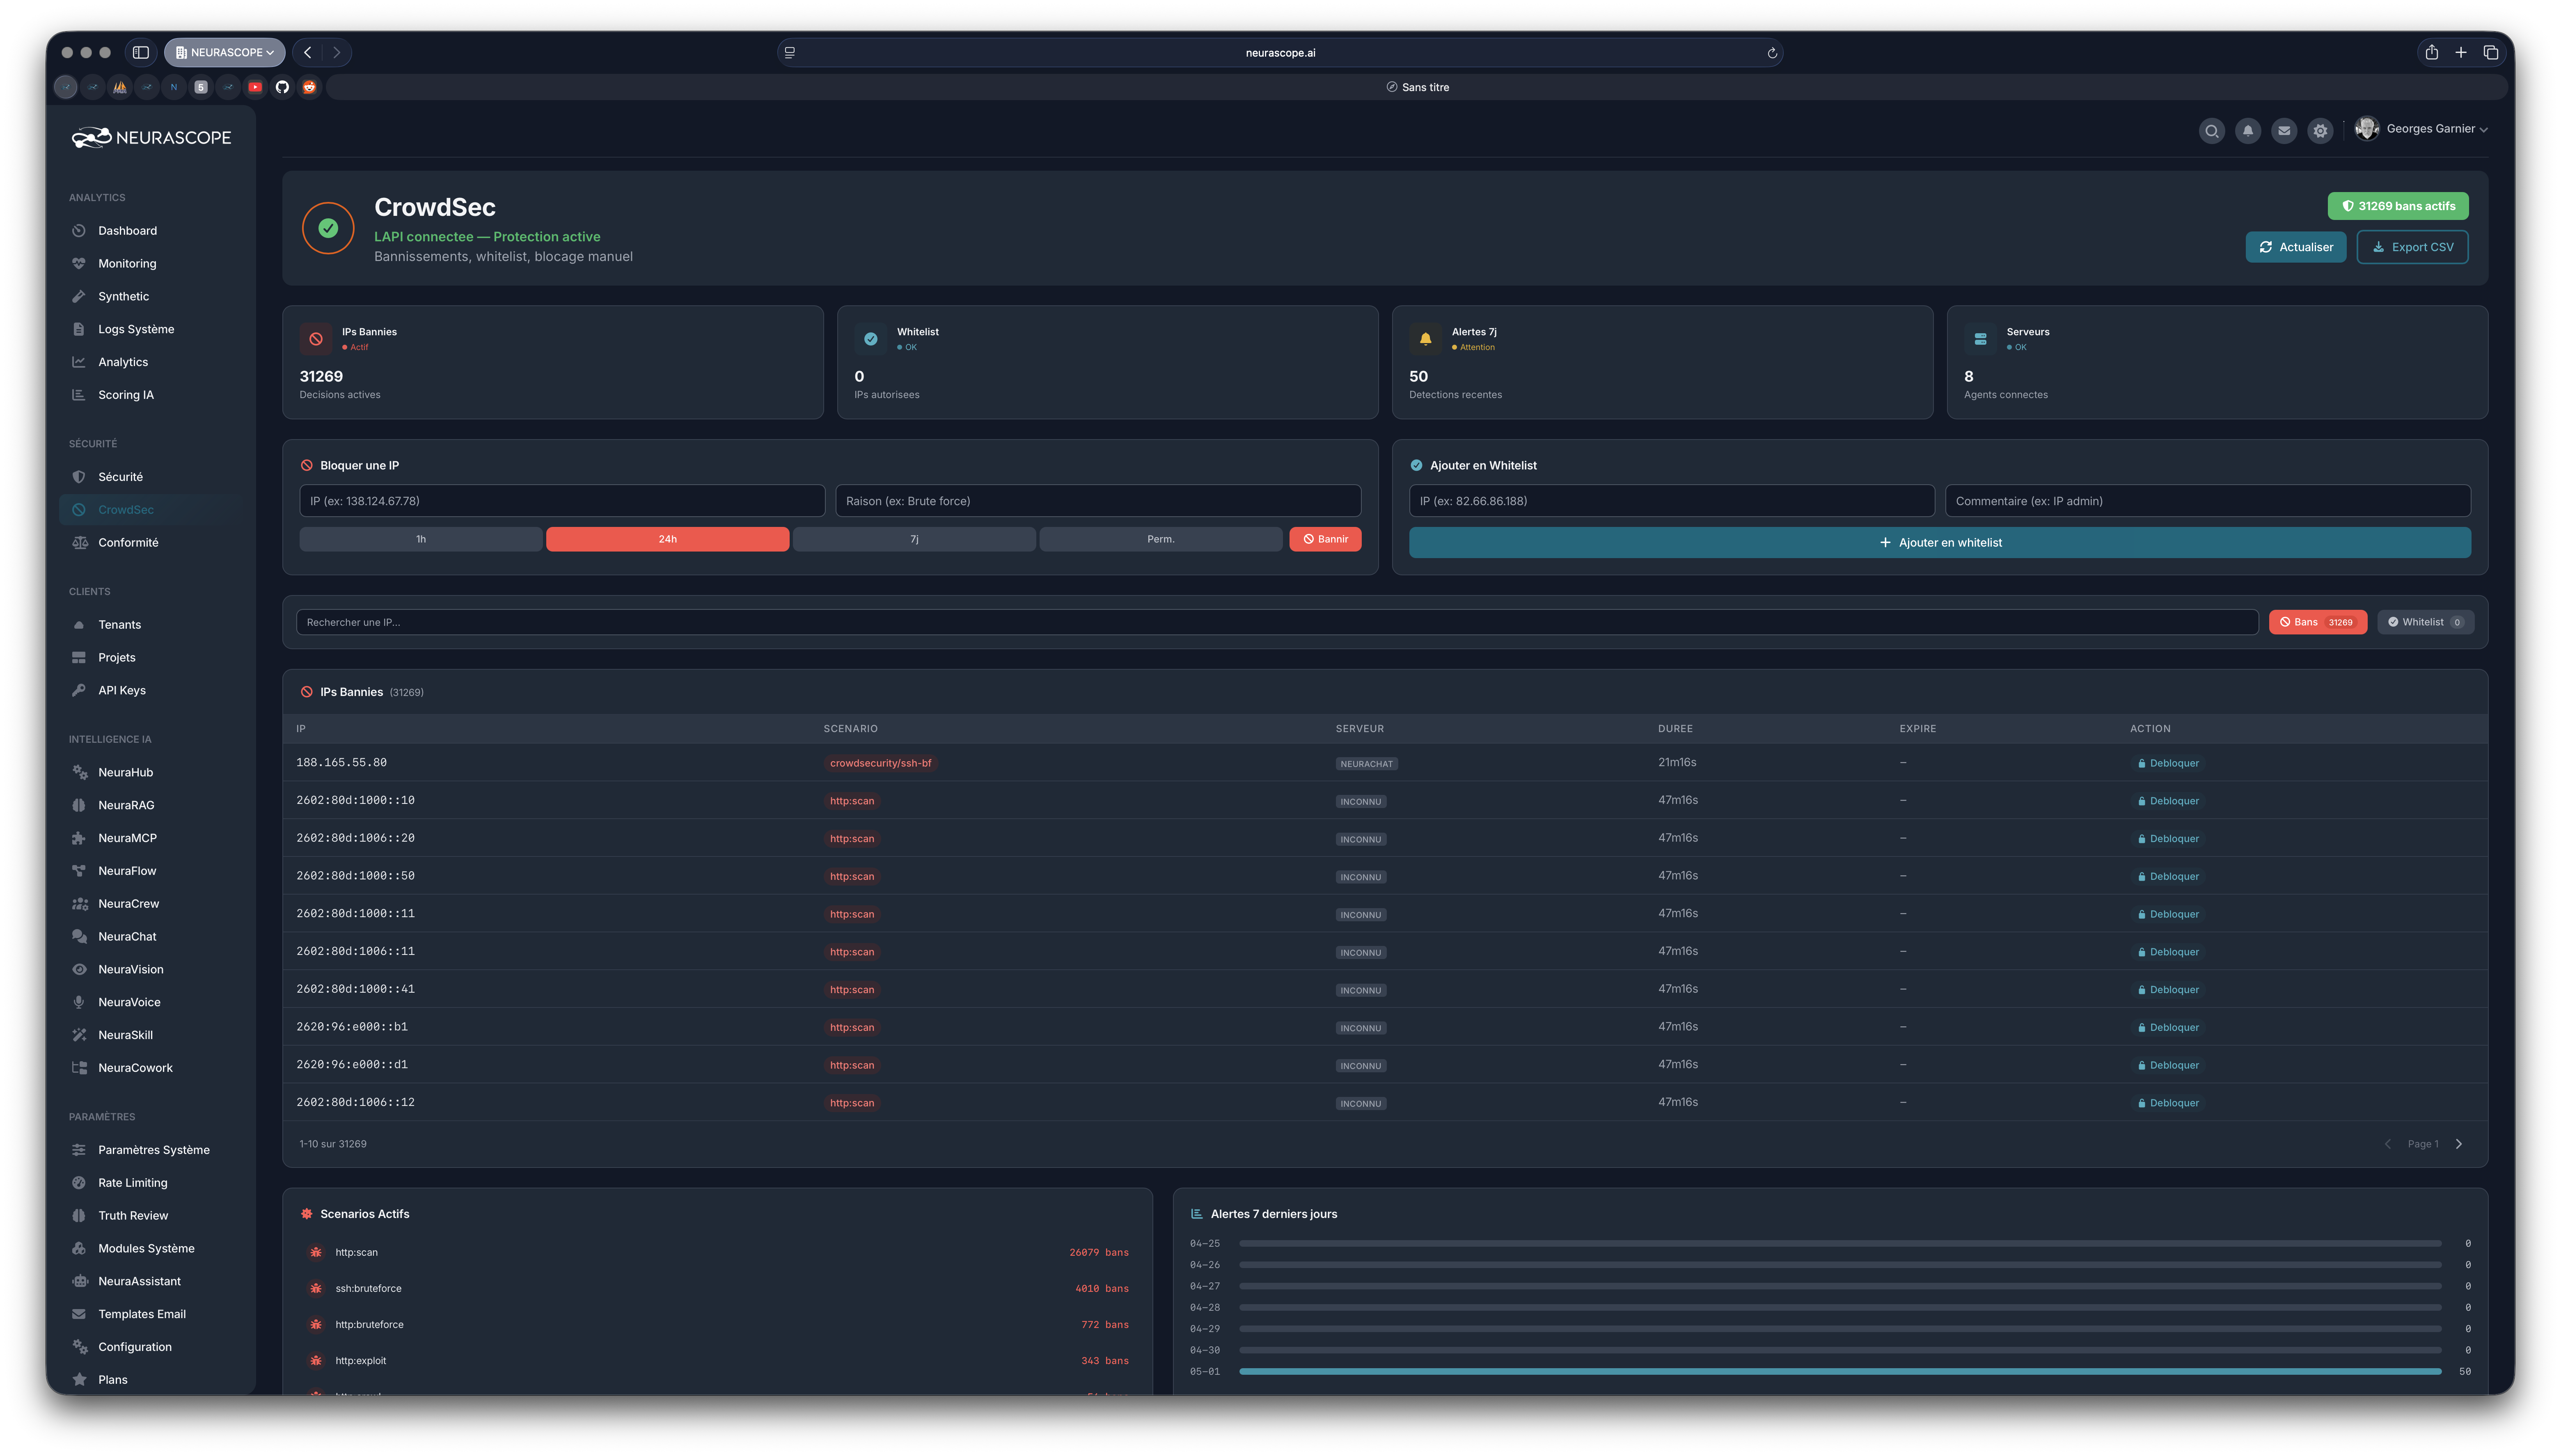The image size is (2561, 1456).
Task: Click the 04-28 alerts bar
Action: click(x=1840, y=1308)
